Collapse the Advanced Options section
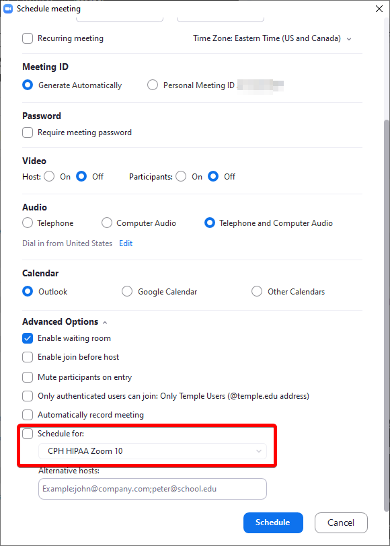Viewport: 390px width, 546px height. pyautogui.click(x=105, y=323)
